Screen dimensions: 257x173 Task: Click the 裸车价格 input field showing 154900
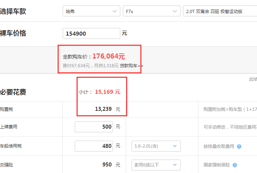(x=91, y=33)
